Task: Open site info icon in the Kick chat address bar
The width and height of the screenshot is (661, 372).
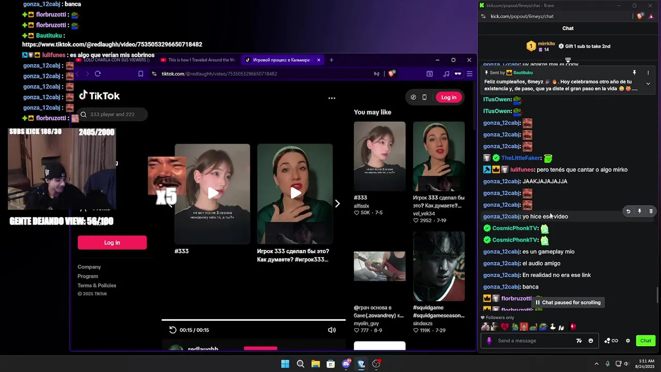Action: 483,16
